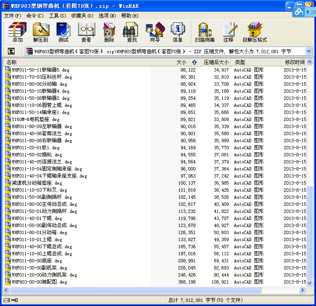This screenshot has height=306, width=316.
Task: Open the Wizard (向导) toolbar icon
Action: [x=155, y=32]
